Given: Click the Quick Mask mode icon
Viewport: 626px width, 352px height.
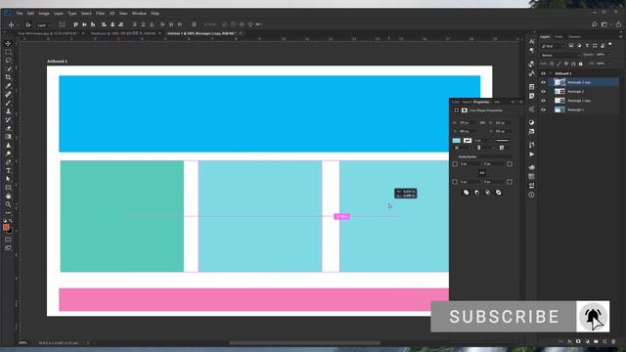Looking at the screenshot, I should 8,240.
